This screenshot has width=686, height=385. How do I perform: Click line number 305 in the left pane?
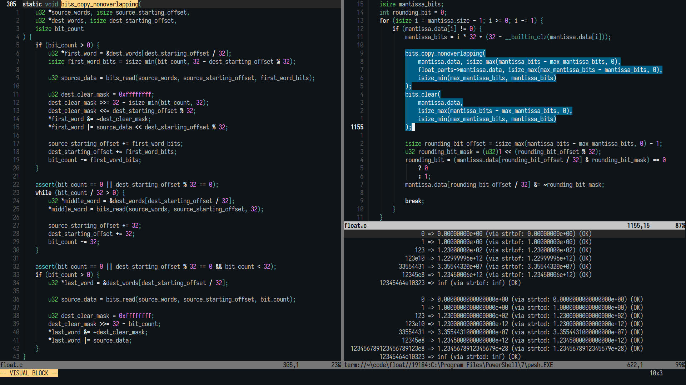pos(11,4)
